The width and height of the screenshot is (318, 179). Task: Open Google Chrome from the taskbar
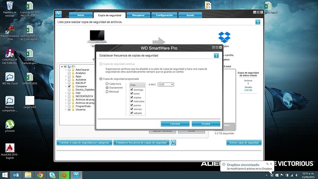point(40,175)
